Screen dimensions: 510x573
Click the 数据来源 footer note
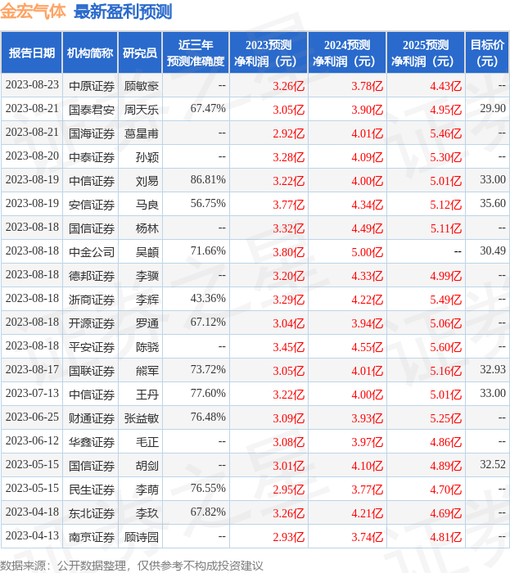click(x=132, y=566)
